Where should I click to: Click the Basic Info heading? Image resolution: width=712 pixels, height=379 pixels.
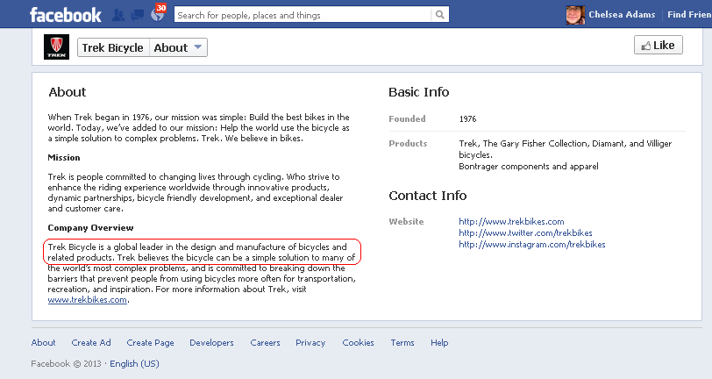418,92
